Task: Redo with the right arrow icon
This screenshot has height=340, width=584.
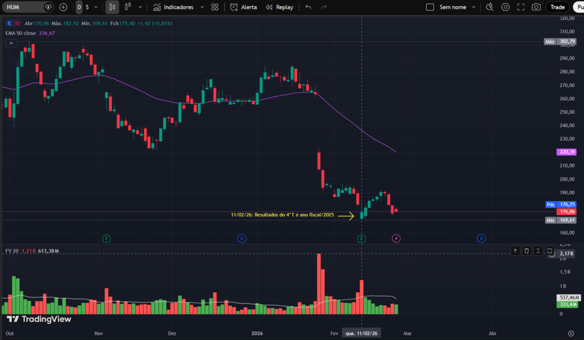Action: (324, 7)
